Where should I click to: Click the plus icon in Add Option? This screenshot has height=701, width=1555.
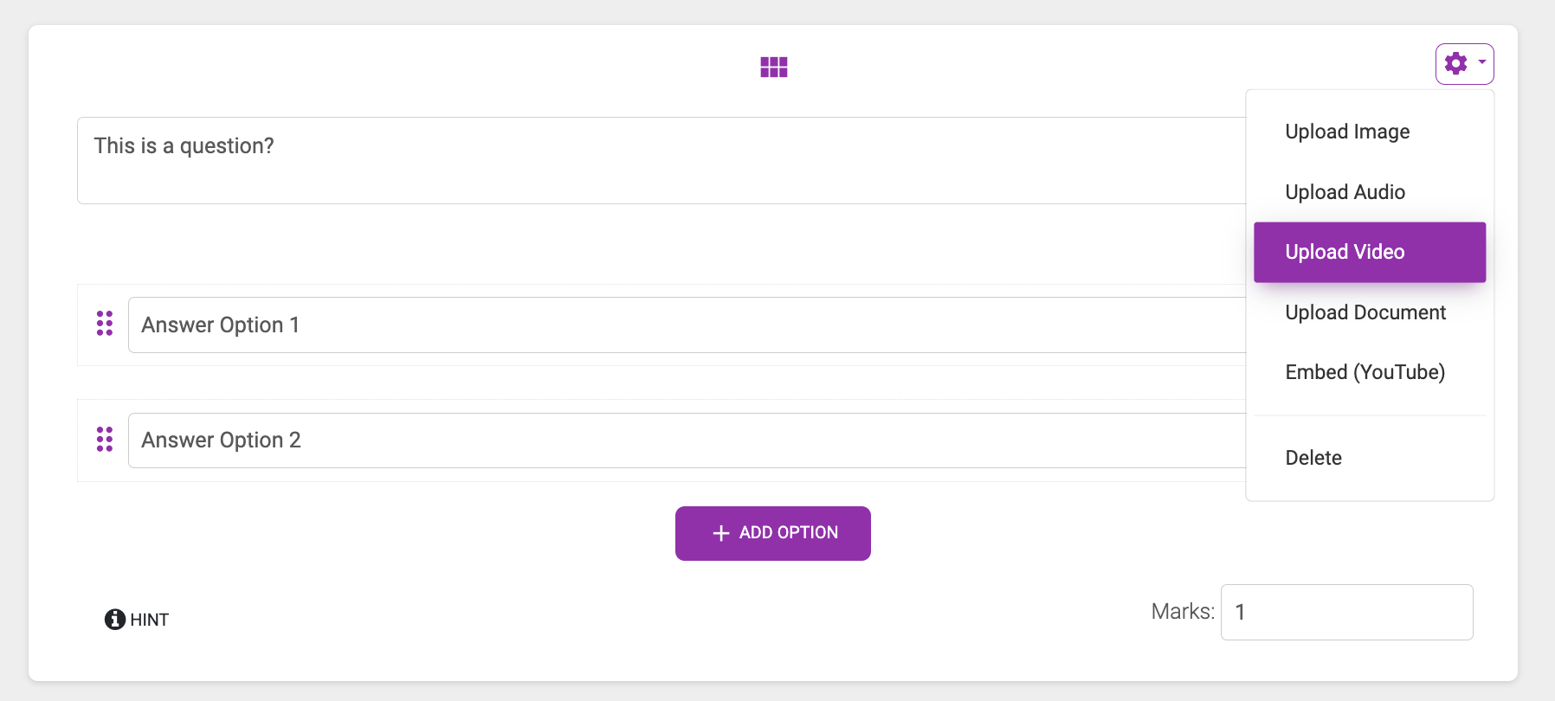pyautogui.click(x=720, y=533)
